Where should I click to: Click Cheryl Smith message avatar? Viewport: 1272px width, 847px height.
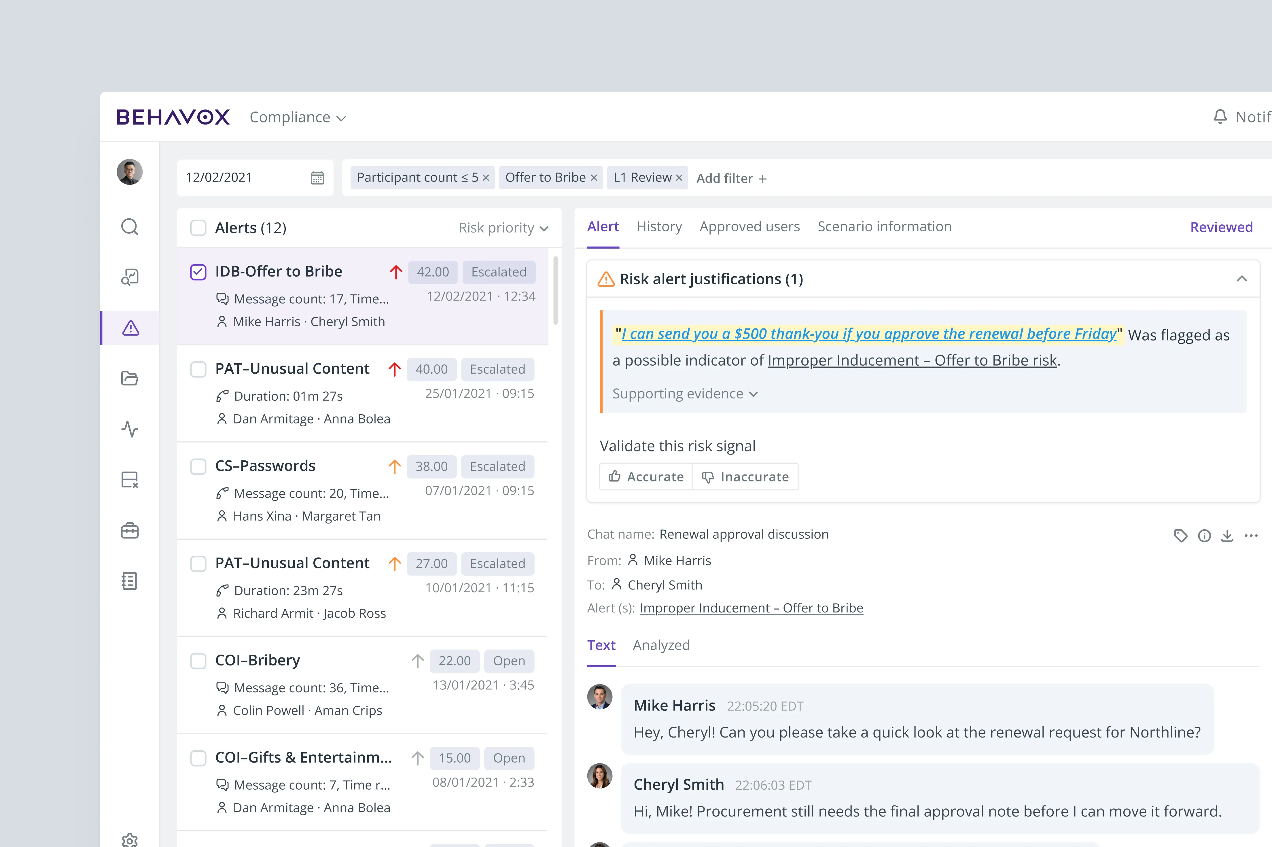(600, 776)
